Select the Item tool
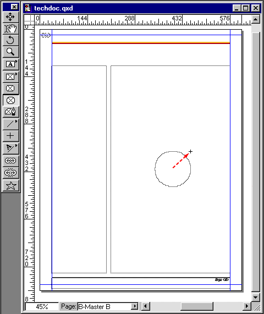 pos(11,17)
